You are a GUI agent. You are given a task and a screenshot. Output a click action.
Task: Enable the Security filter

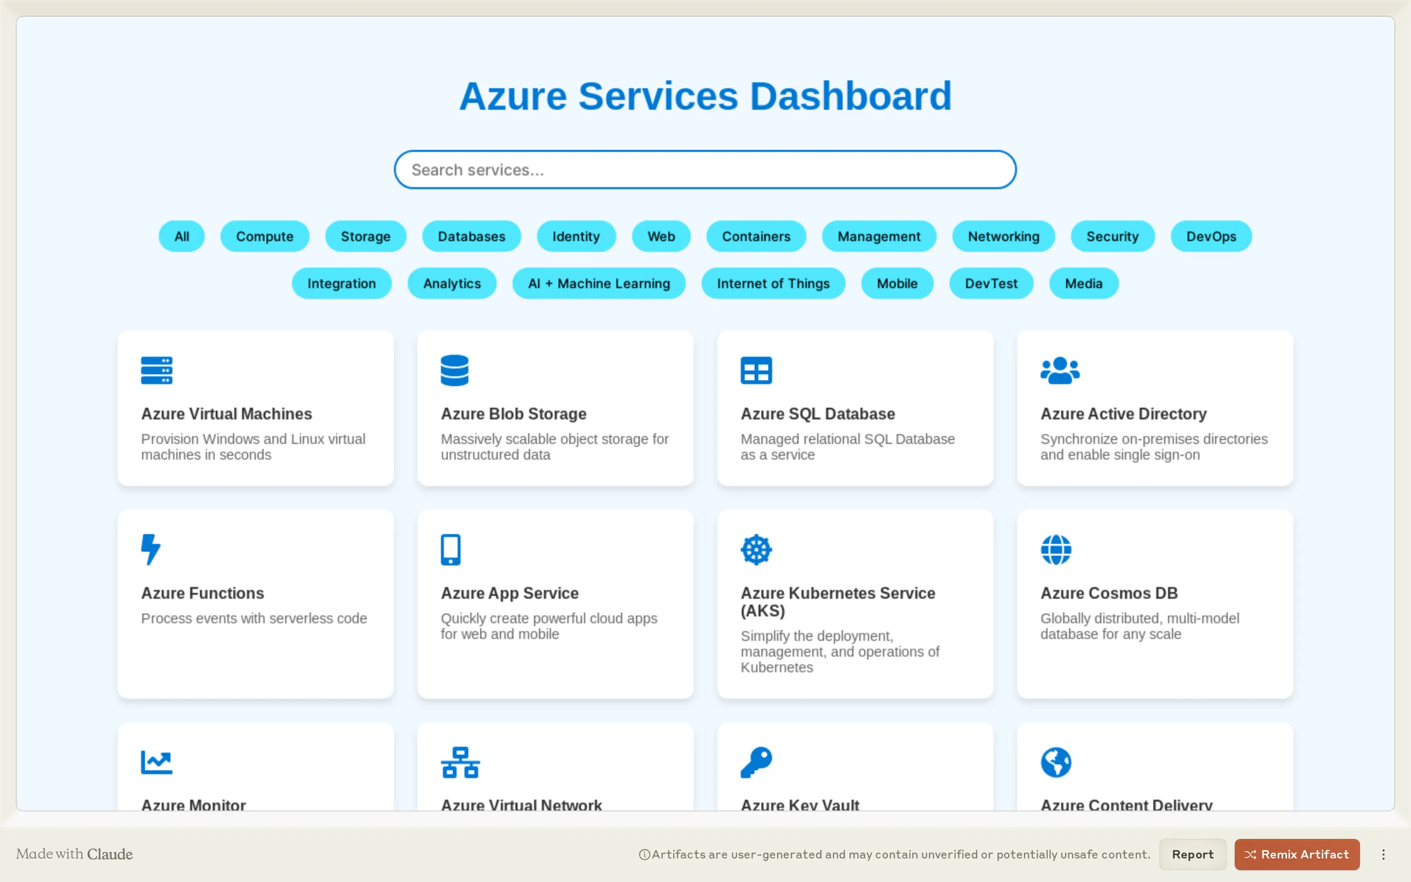[x=1113, y=236]
